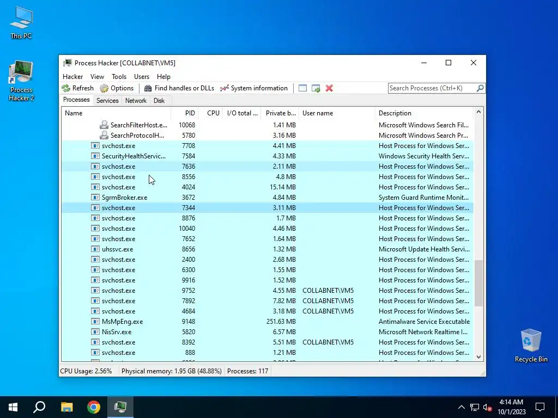Screen dimensions: 558x418
Task: Click the find window and thread icon
Action: pos(316,88)
